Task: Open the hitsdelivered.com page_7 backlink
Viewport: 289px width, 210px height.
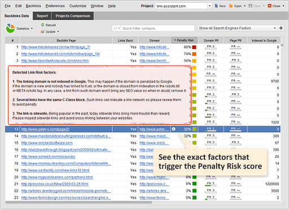Action: coord(56,47)
